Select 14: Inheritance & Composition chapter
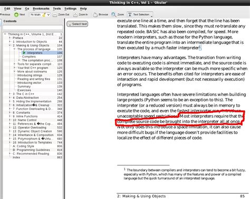 [x=33, y=135]
